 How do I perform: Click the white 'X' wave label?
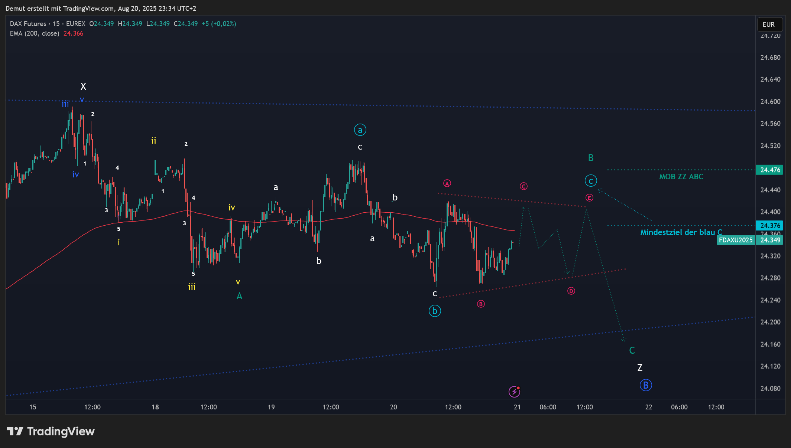83,86
